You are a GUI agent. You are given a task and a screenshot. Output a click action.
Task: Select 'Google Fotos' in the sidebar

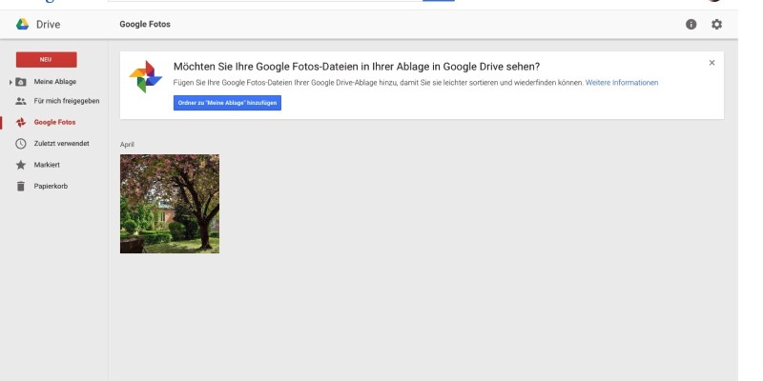[x=54, y=122]
